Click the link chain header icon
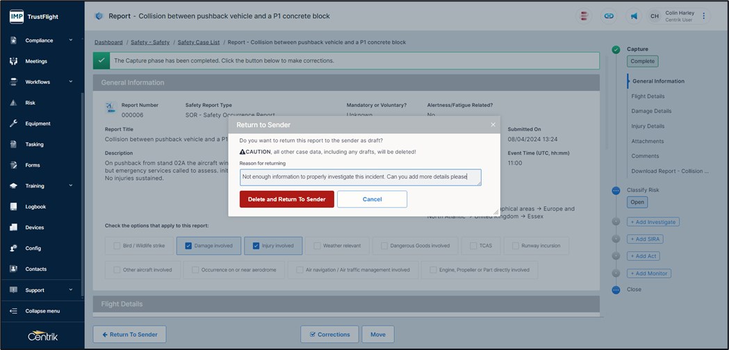This screenshot has height=350, width=729. [609, 16]
